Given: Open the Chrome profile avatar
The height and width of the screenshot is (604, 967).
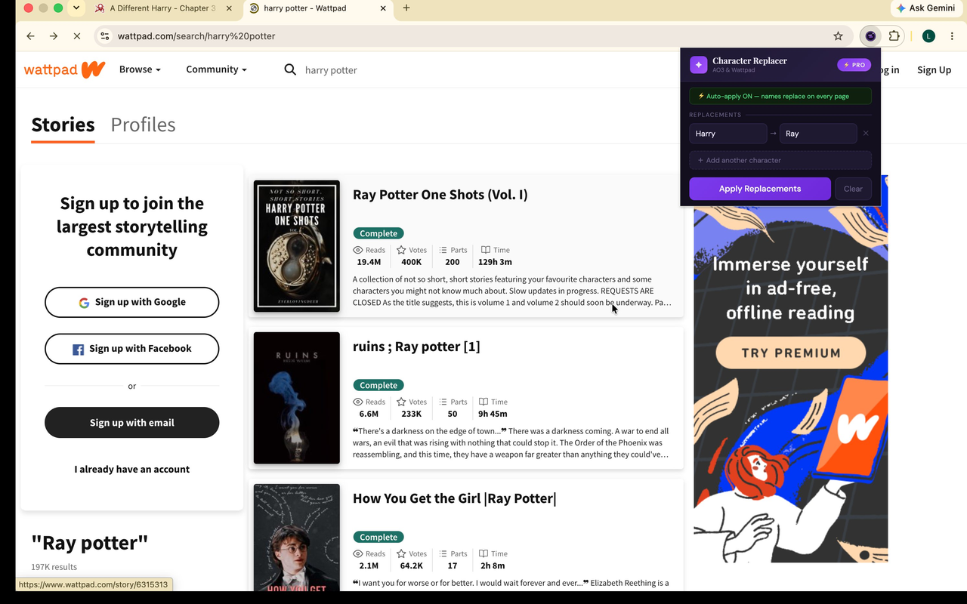Looking at the screenshot, I should click(928, 36).
